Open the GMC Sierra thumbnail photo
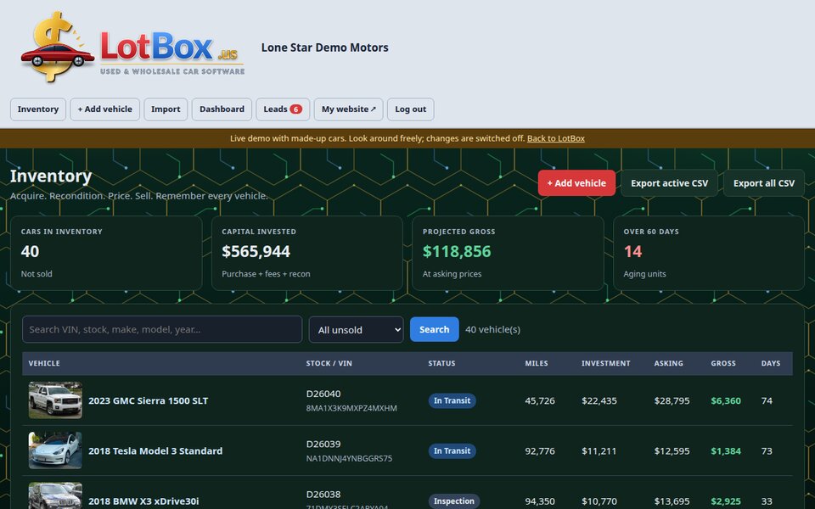The image size is (815, 509). point(55,400)
